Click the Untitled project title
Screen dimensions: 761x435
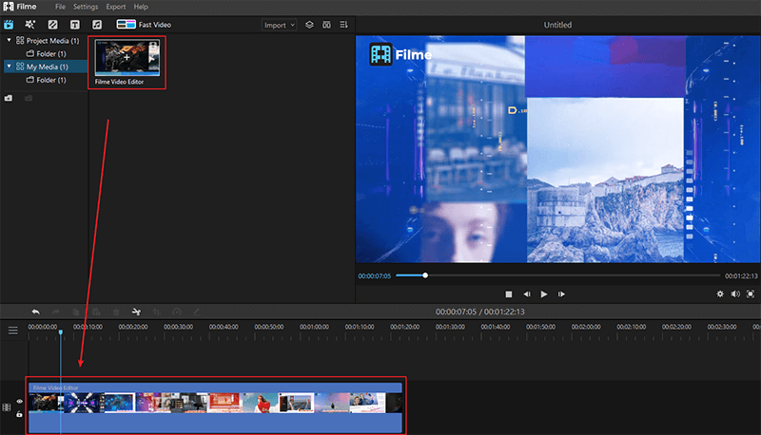(x=557, y=25)
